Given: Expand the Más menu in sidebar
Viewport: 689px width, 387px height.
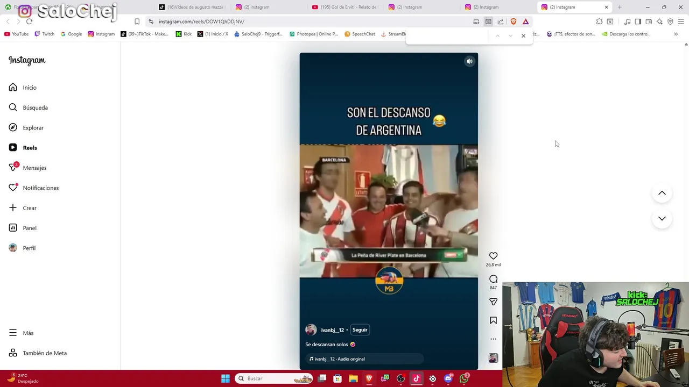Looking at the screenshot, I should [21, 333].
